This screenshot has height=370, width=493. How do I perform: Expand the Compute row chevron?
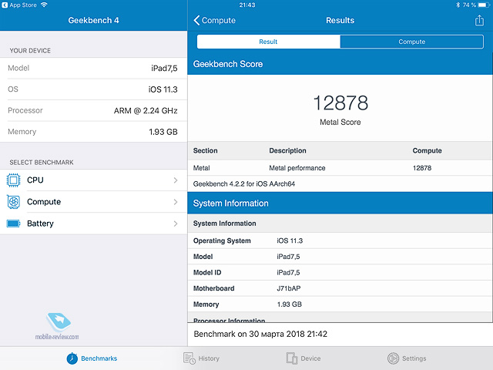tap(176, 202)
